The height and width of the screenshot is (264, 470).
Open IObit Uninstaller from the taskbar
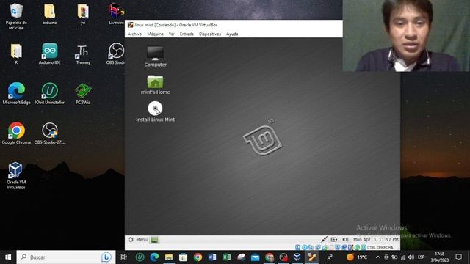(140, 257)
